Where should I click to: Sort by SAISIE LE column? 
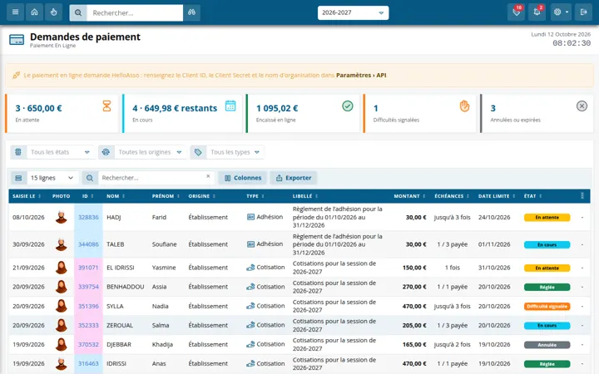(27, 196)
